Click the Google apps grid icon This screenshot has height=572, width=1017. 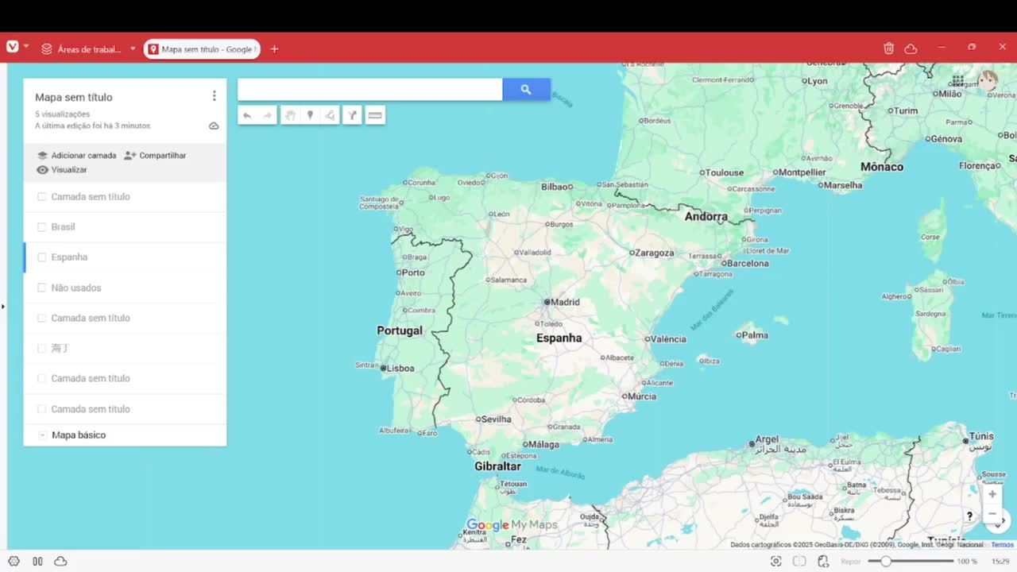(x=958, y=80)
